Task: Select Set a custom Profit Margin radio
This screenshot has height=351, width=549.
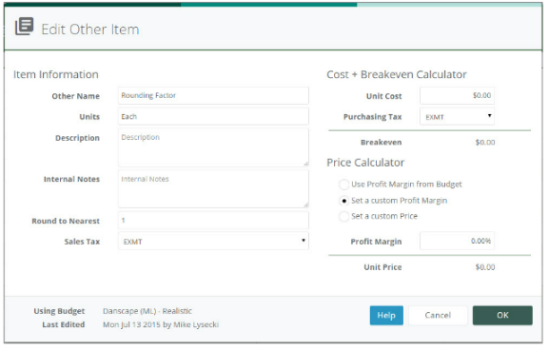Action: [x=343, y=201]
